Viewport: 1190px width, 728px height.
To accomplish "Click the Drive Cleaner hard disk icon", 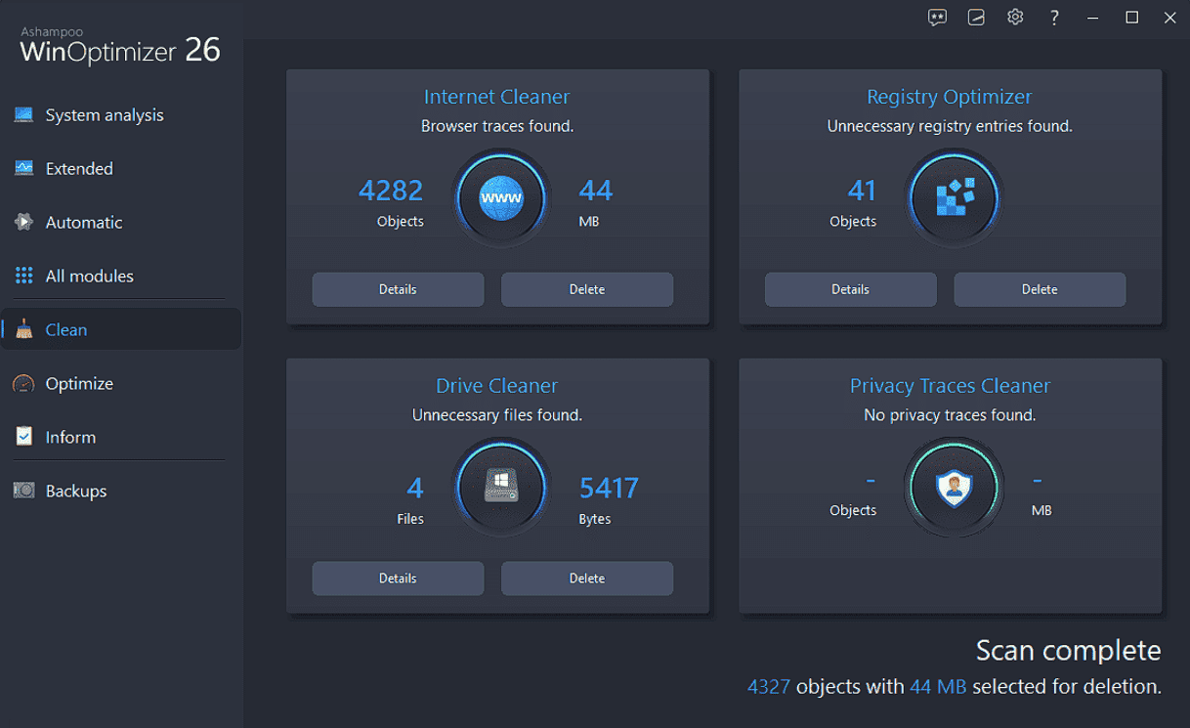I will coord(501,487).
